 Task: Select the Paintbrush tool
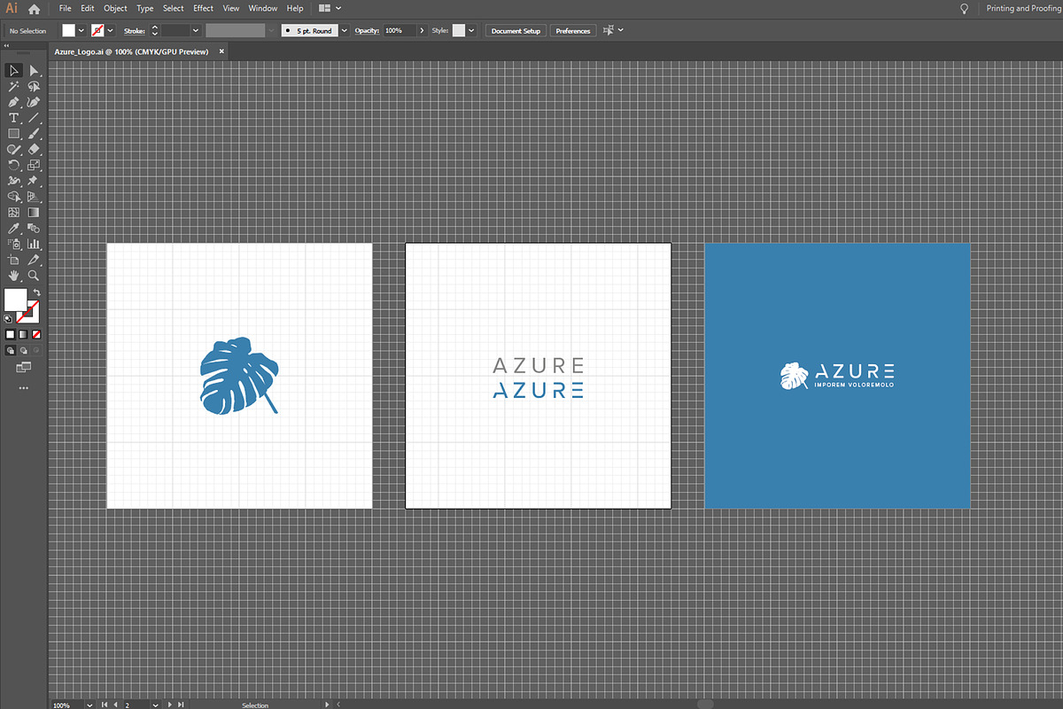(34, 134)
